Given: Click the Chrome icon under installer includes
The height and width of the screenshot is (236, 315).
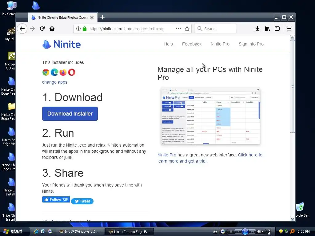Looking at the screenshot, I should (46, 72).
